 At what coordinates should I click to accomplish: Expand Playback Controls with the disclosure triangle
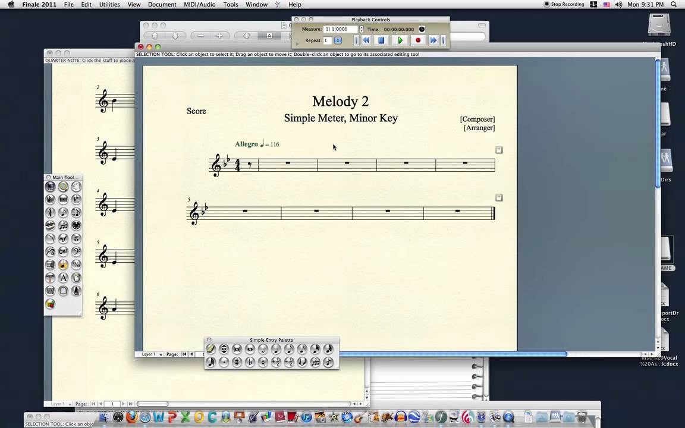pyautogui.click(x=297, y=43)
